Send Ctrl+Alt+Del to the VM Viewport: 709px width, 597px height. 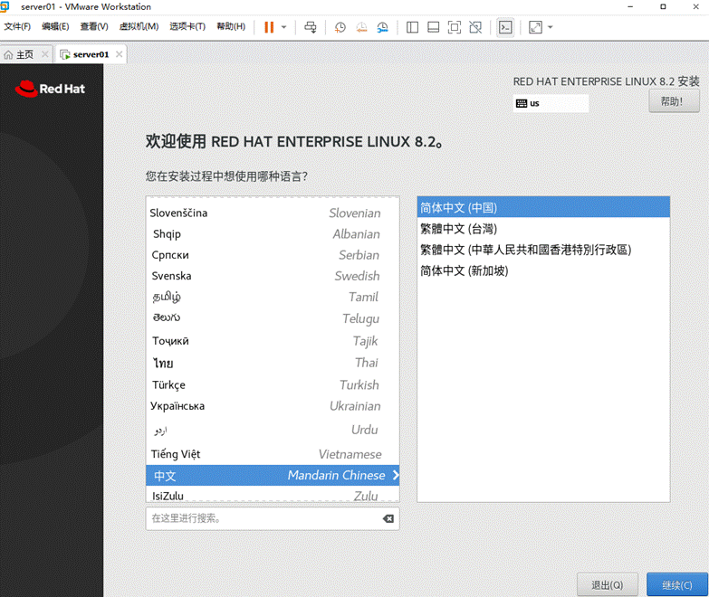[x=311, y=27]
